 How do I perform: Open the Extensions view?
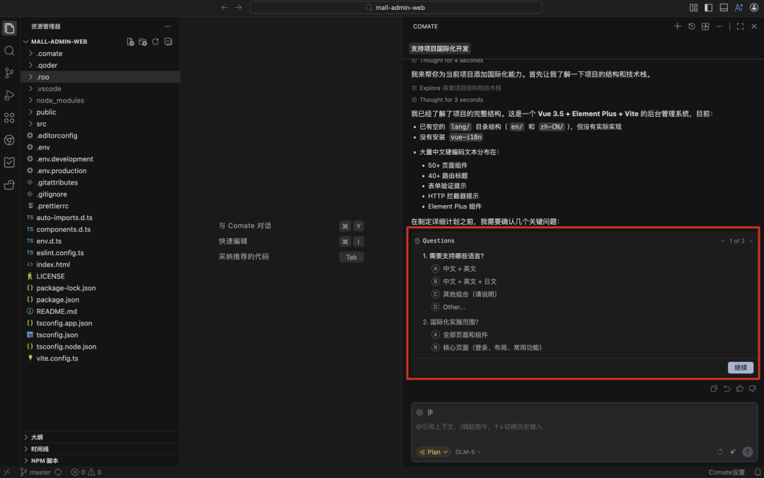tap(9, 118)
